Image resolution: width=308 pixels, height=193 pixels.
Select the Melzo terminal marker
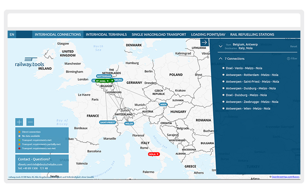coord(129,124)
